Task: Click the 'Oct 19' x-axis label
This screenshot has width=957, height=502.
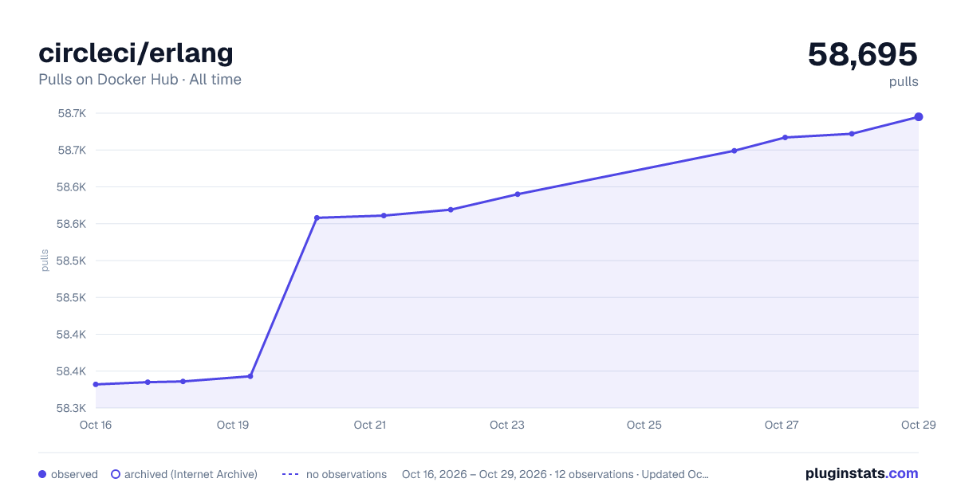Action: point(233,425)
